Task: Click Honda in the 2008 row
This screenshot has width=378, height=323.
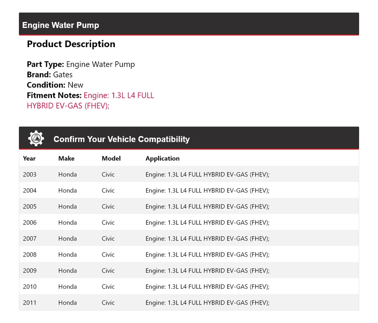Action: pyautogui.click(x=67, y=255)
